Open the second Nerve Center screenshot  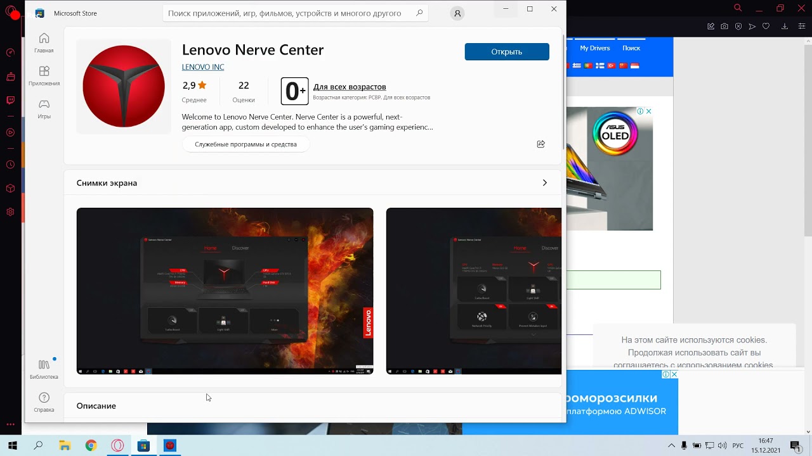[474, 291]
